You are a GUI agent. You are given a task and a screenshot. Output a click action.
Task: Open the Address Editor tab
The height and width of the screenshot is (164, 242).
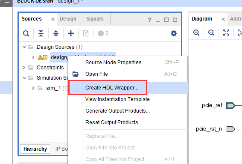tap(236, 19)
